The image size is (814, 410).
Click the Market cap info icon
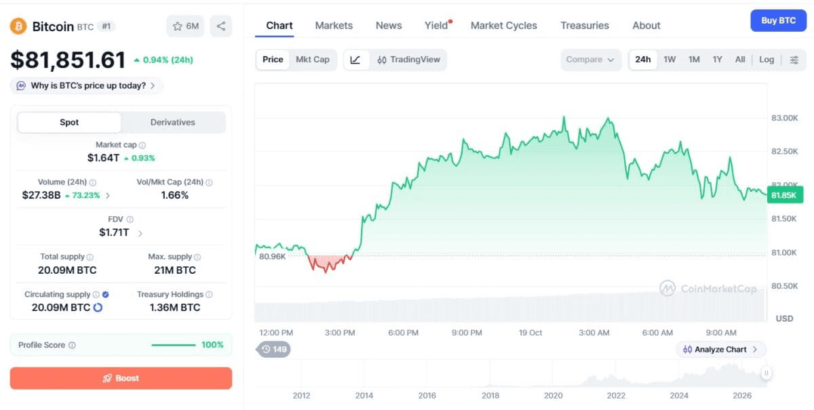click(x=142, y=145)
